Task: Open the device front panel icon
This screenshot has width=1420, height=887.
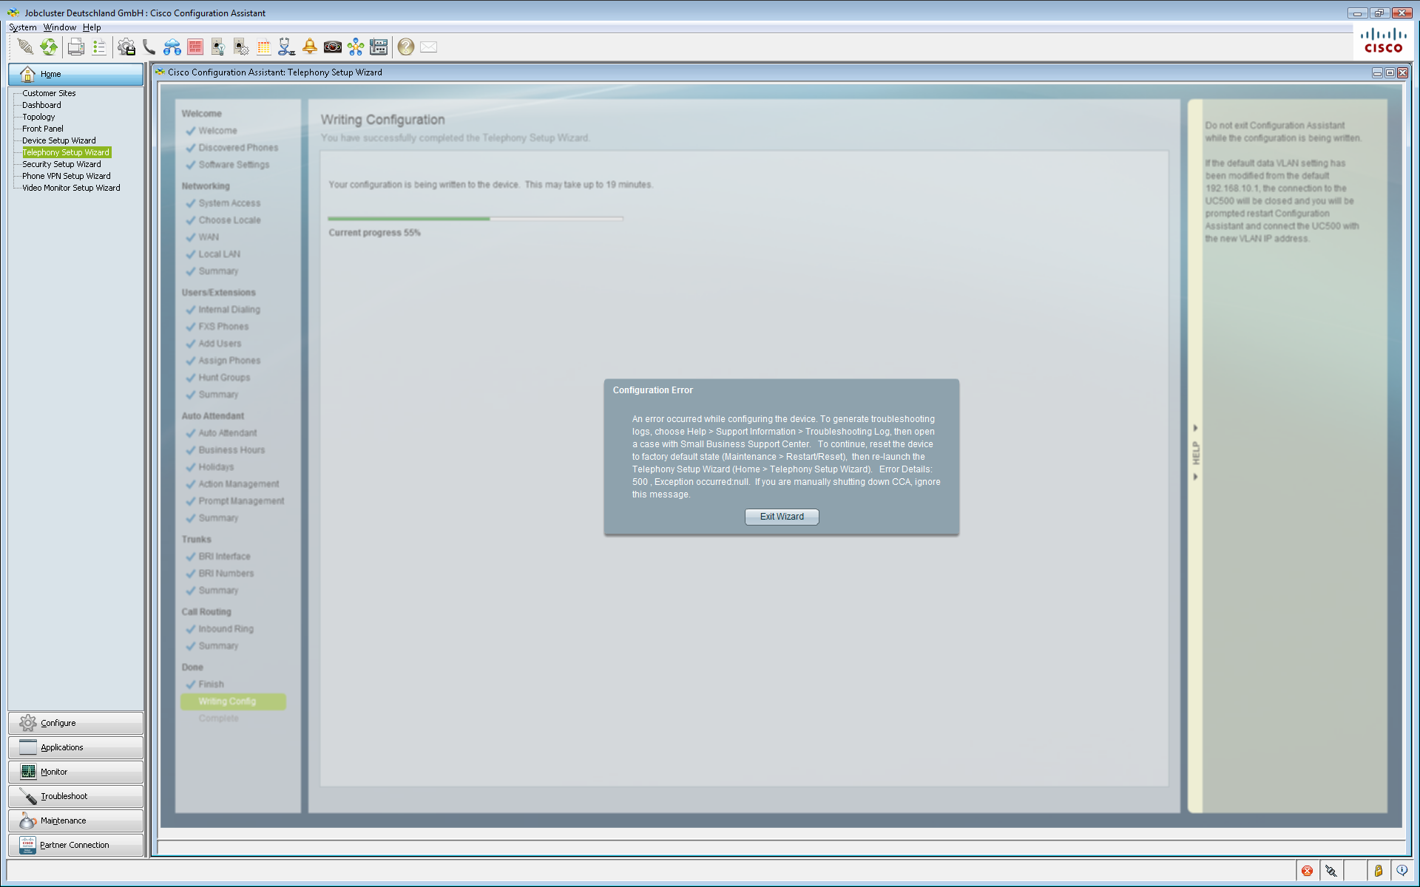Action: [379, 47]
